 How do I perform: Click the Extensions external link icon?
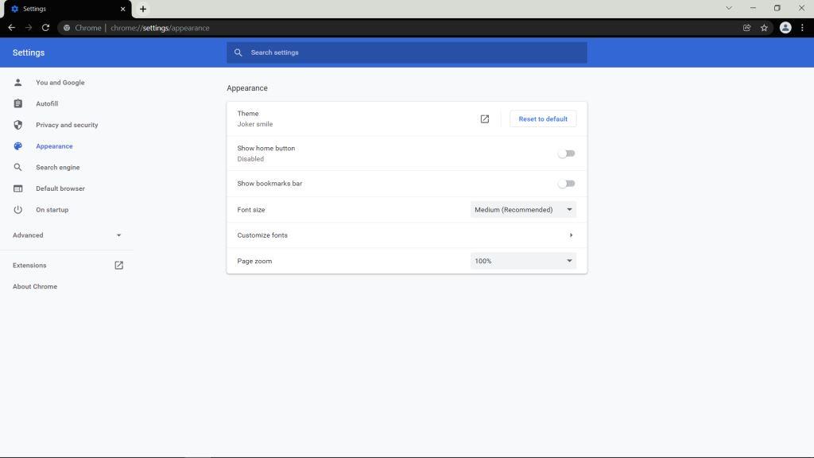click(x=119, y=266)
